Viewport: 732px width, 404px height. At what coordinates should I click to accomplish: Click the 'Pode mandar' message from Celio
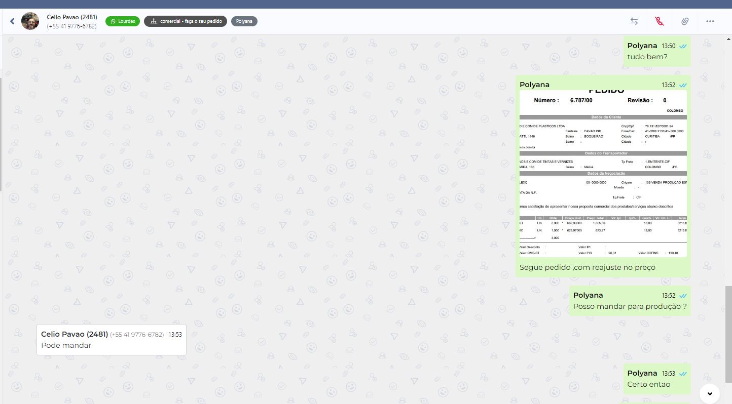click(x=66, y=345)
